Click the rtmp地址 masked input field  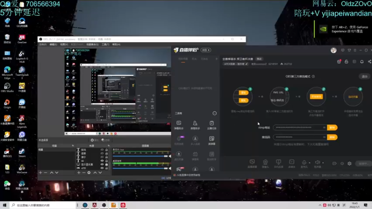tap(300, 127)
